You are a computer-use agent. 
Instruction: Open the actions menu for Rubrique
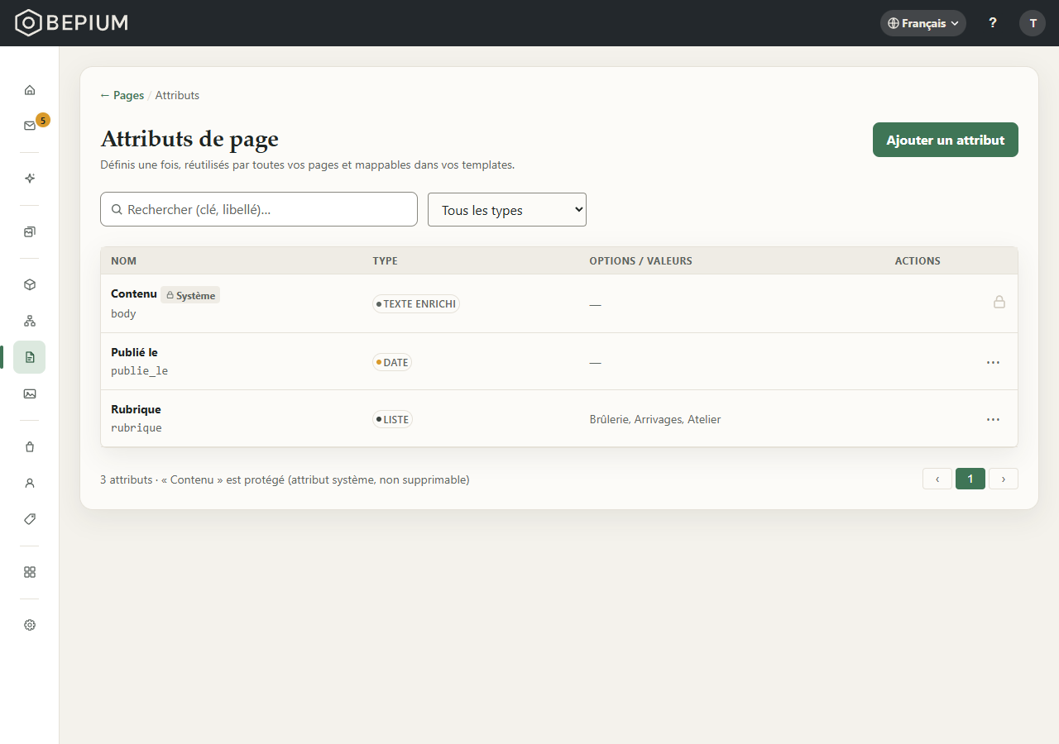993,419
